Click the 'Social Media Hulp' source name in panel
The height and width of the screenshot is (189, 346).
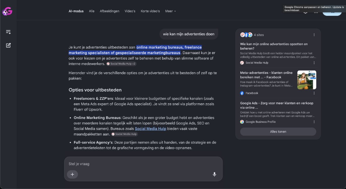tap(257, 63)
